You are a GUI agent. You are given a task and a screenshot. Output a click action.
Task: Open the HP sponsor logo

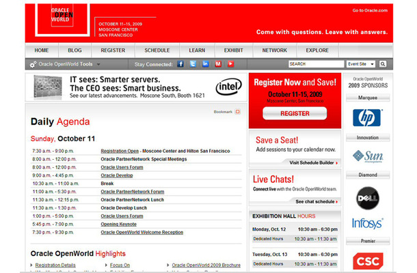[x=366, y=118]
